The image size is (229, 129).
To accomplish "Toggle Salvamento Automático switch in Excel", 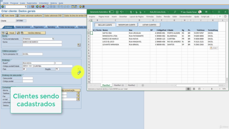I will click(111, 12).
